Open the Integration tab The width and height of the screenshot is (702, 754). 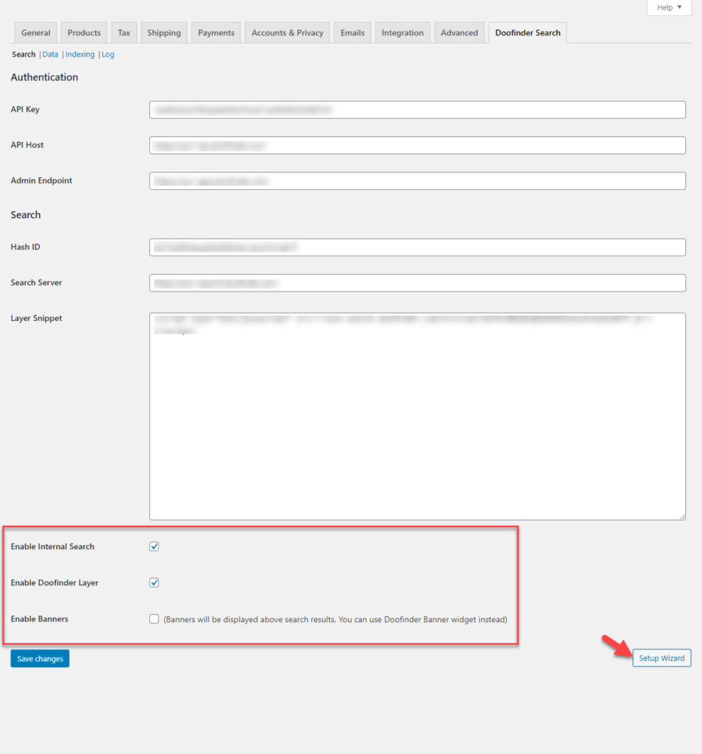point(403,32)
